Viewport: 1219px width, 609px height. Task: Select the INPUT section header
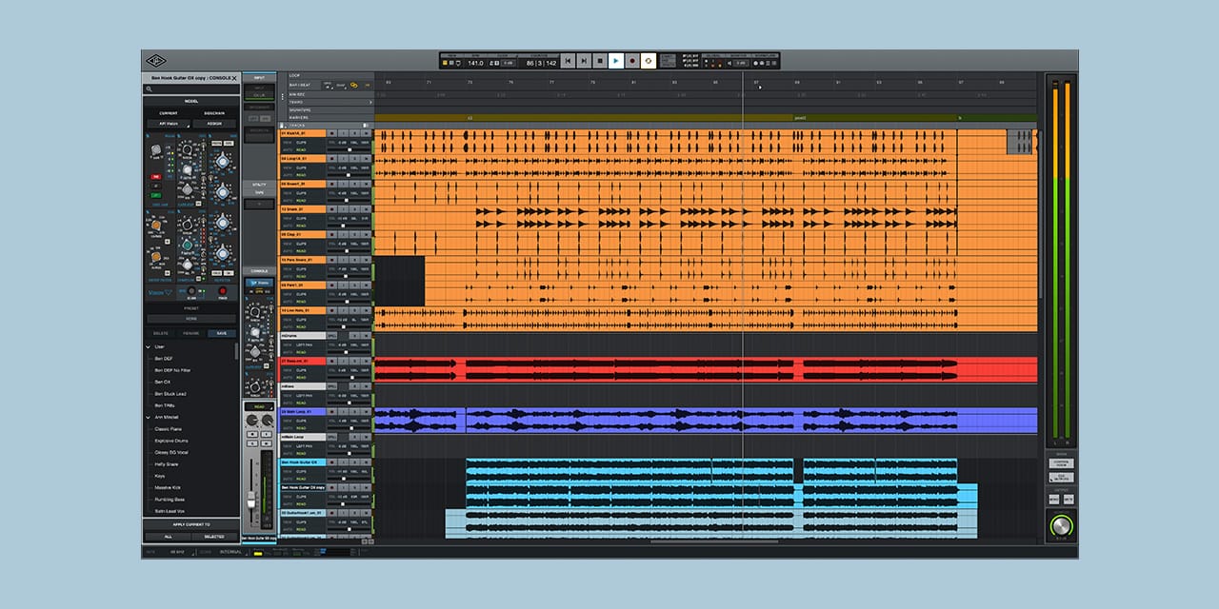259,78
